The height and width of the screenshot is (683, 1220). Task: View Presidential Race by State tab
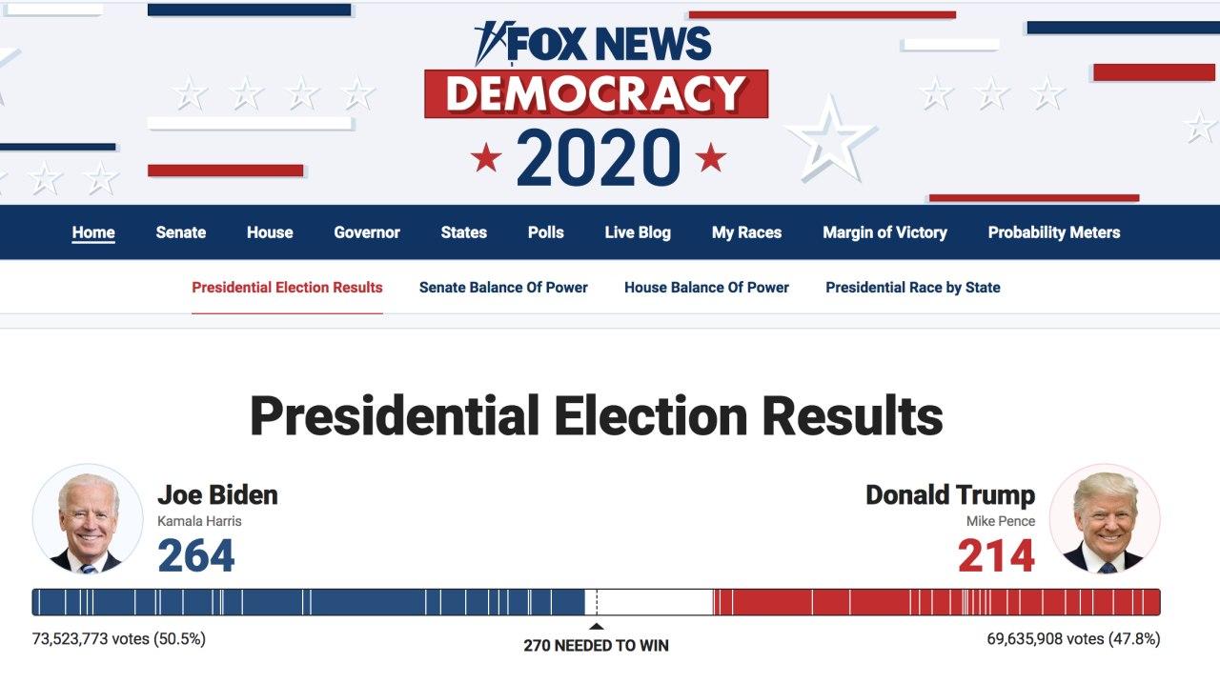(x=913, y=288)
